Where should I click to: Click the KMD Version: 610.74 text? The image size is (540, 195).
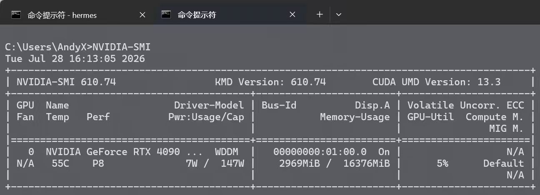coord(270,82)
